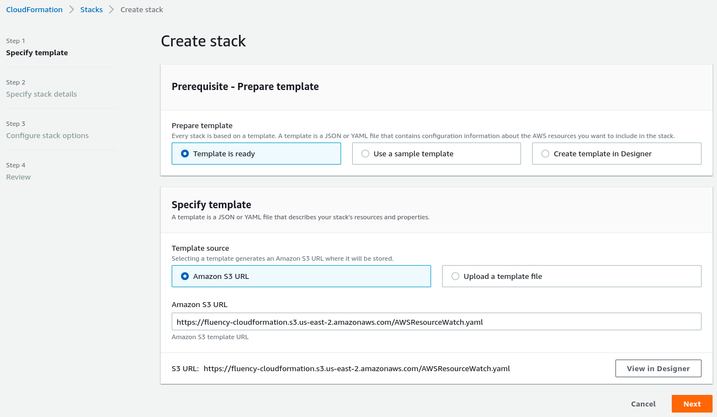Choose Use a sample template option
This screenshot has width=717, height=417.
coord(436,154)
